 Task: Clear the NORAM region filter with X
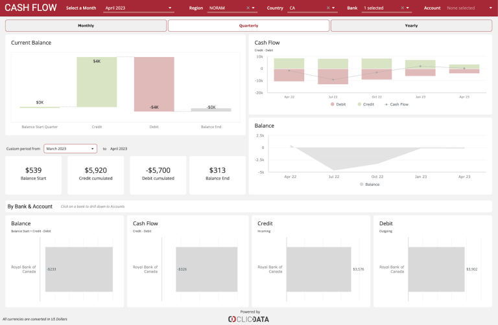[x=248, y=8]
